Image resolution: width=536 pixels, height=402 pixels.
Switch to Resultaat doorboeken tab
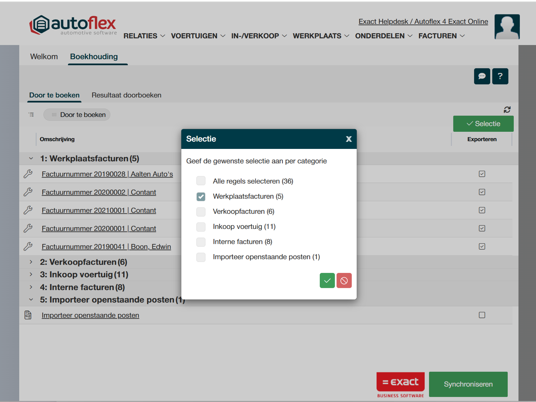coord(126,95)
